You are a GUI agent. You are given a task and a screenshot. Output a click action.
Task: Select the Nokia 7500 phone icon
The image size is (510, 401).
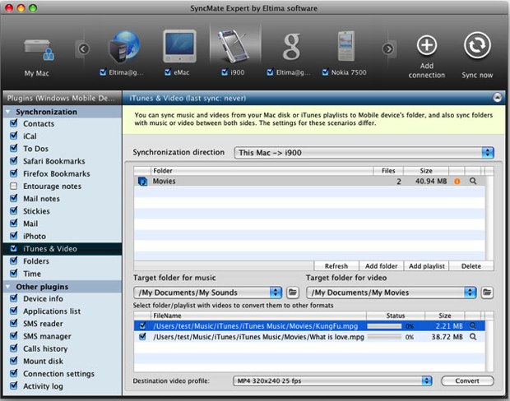tap(345, 46)
